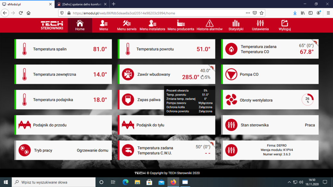Click the faucet icon for Temperatura C.W.U.
Image resolution: width=333 pixels, height=187 pixels.
pyautogui.click(x=128, y=150)
